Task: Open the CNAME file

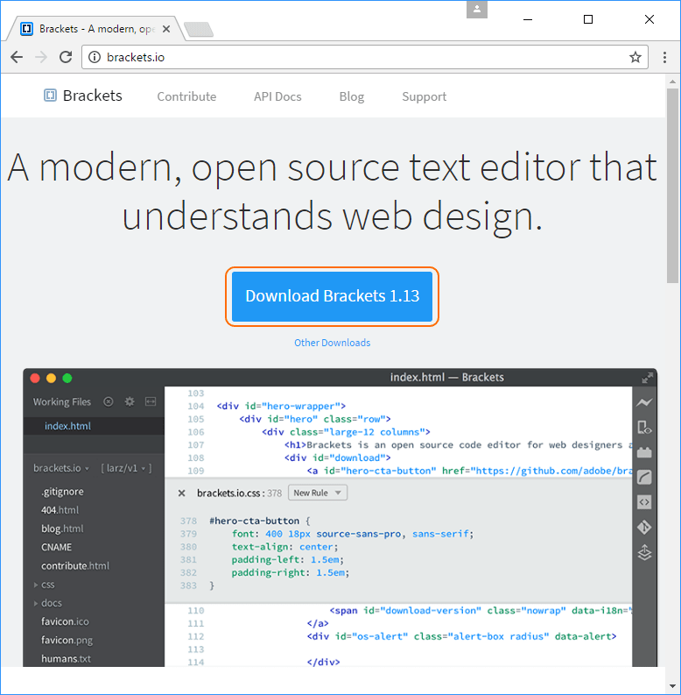Action: click(56, 548)
